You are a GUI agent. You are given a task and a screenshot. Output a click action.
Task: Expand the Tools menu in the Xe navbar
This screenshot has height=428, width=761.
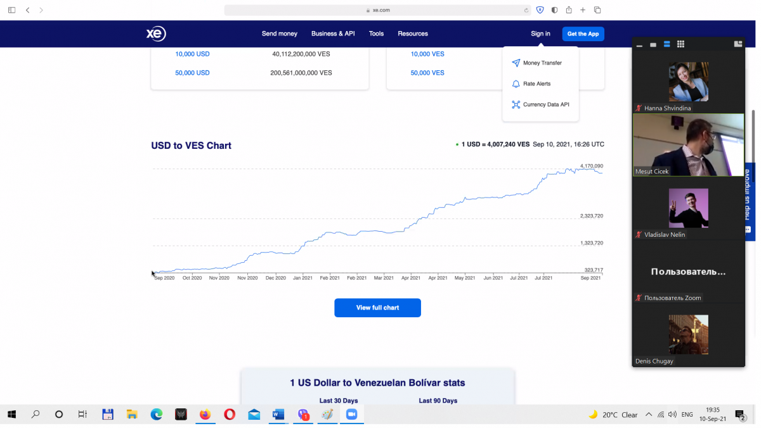click(x=376, y=34)
